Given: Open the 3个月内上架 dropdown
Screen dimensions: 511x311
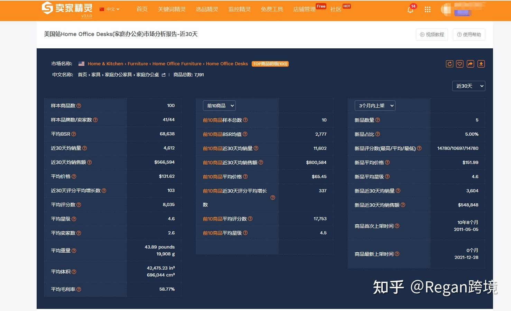Looking at the screenshot, I should (x=374, y=106).
